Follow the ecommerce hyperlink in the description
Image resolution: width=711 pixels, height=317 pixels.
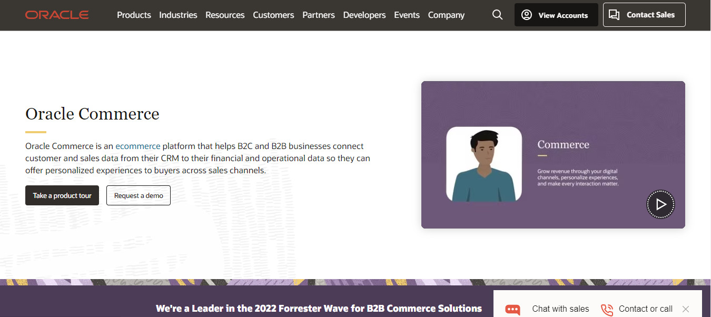click(x=137, y=146)
